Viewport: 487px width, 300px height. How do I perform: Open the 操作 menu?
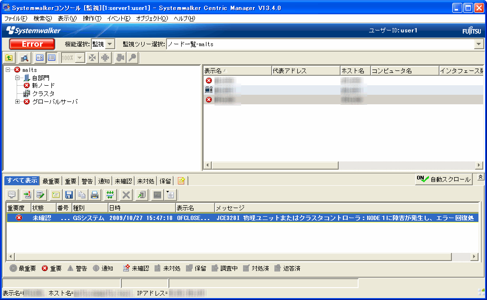[92, 19]
